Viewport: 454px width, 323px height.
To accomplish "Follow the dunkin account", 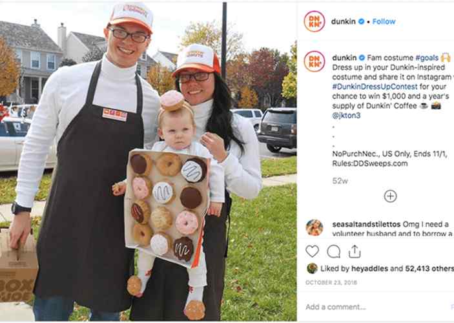I will [x=384, y=22].
